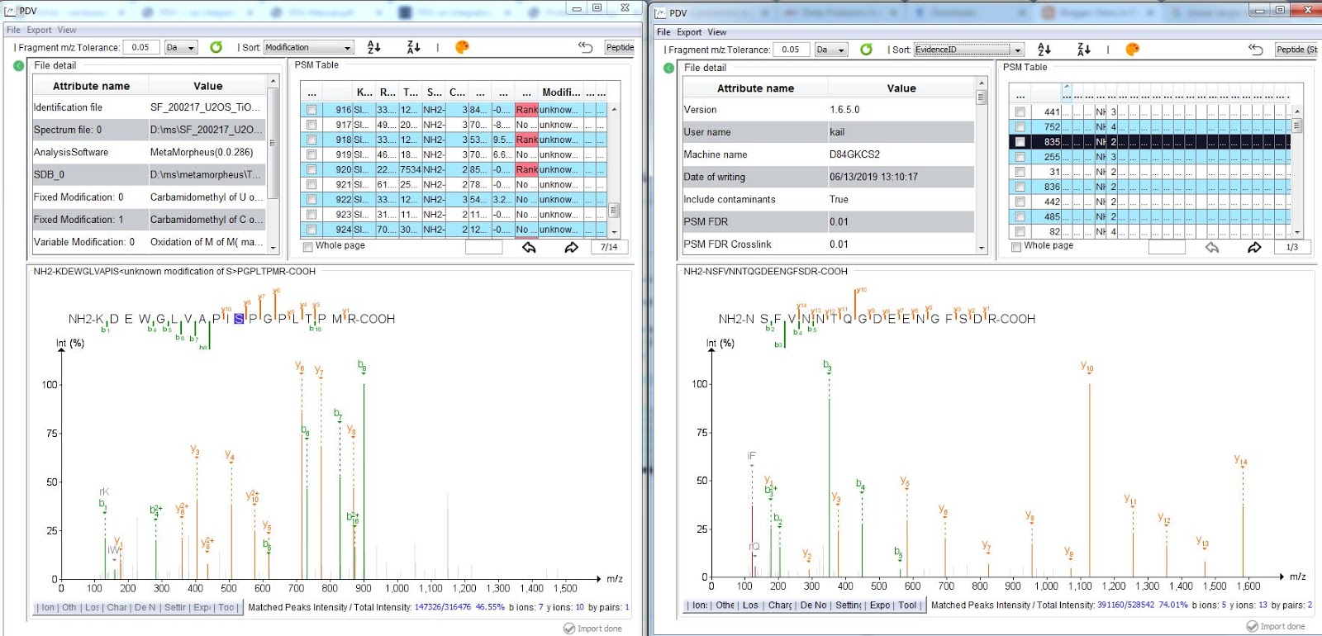Screen dimensions: 1322x636
Task: Sort descending Z-A in left window
Action: click(x=413, y=47)
